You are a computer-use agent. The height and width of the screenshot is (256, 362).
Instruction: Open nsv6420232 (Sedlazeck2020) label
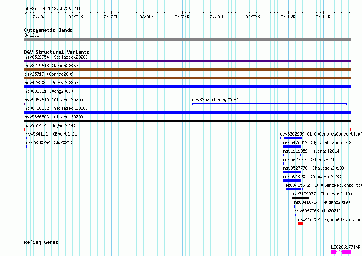[56, 108]
